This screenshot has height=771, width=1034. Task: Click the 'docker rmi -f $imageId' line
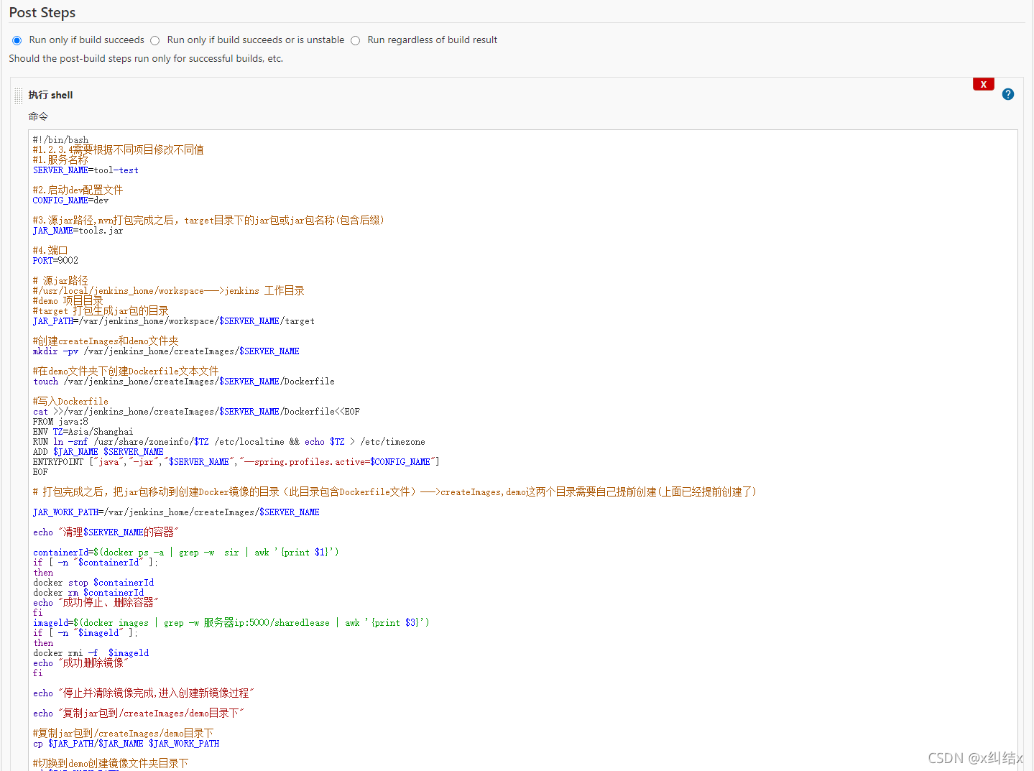tap(91, 653)
